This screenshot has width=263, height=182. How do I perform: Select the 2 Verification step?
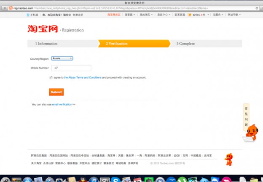tap(134, 43)
